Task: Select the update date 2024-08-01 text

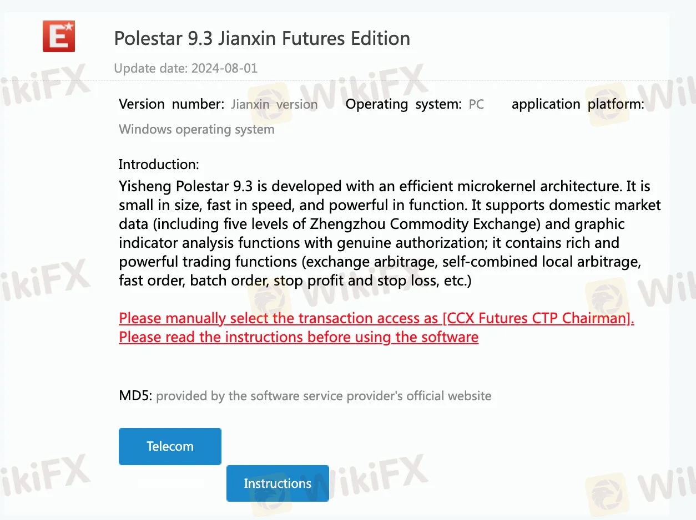Action: click(186, 68)
